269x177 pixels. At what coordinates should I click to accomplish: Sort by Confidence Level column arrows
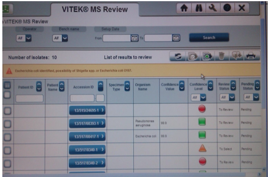(x=210, y=86)
